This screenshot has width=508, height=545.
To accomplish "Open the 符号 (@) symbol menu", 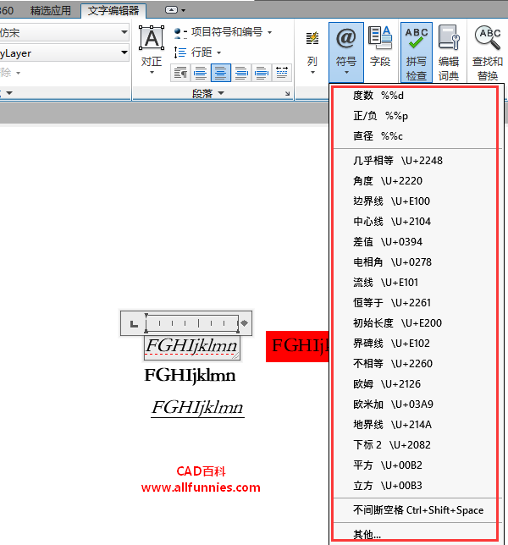I will 345,47.
